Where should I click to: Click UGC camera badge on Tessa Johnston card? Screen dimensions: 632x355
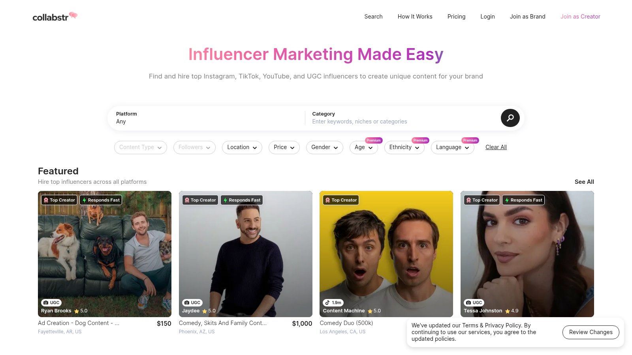click(x=474, y=303)
